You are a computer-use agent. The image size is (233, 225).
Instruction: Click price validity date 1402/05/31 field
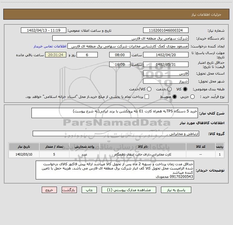[x=166, y=64]
